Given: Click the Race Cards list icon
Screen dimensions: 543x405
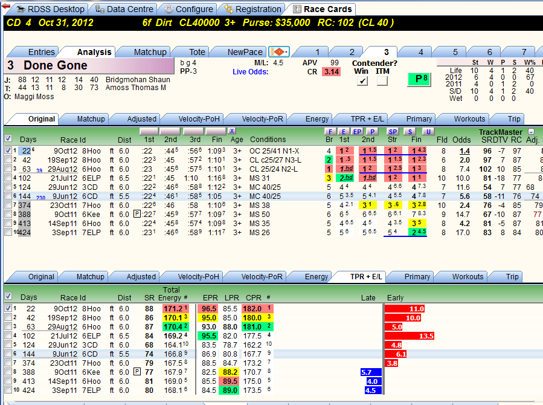Looking at the screenshot, I should 297,9.
